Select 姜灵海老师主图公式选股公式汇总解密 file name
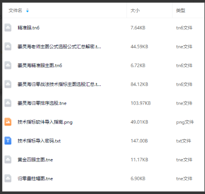Image resolution: width=205 pixels, height=194 pixels. pos(59,47)
